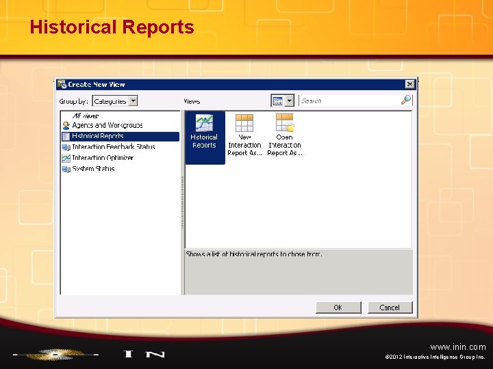Open the view layout dropdown arrow
Image resolution: width=493 pixels, height=369 pixels.
(289, 101)
